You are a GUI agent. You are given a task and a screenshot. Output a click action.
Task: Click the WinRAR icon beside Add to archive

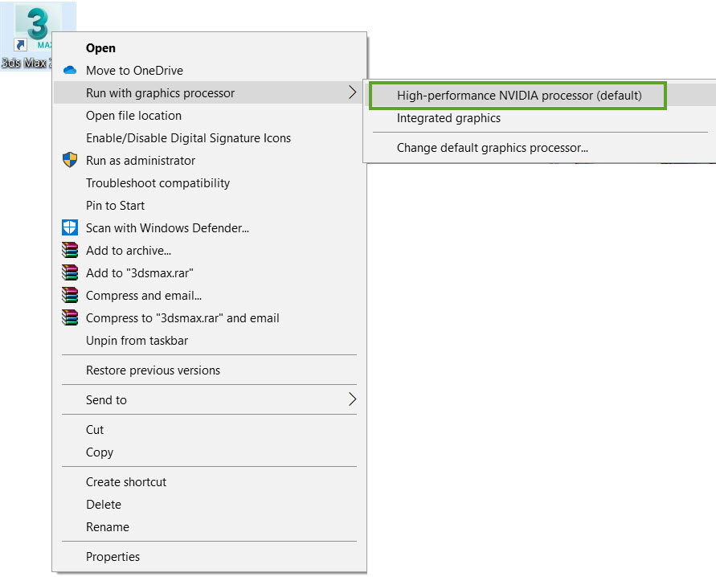coord(71,250)
